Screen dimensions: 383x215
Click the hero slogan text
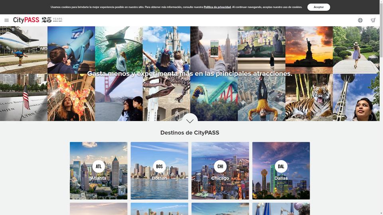point(190,74)
